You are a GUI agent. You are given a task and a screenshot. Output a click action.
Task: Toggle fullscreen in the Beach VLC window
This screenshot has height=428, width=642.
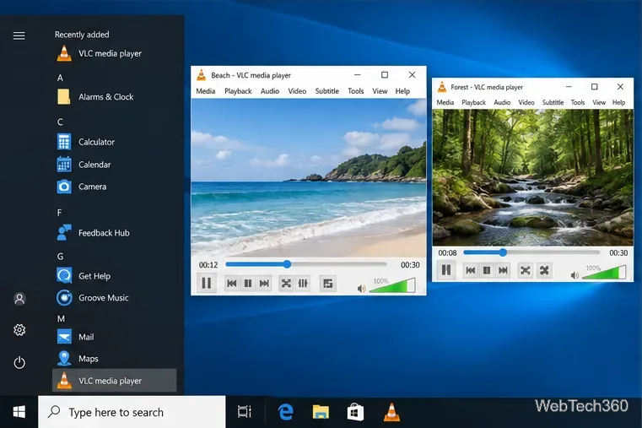286,284
